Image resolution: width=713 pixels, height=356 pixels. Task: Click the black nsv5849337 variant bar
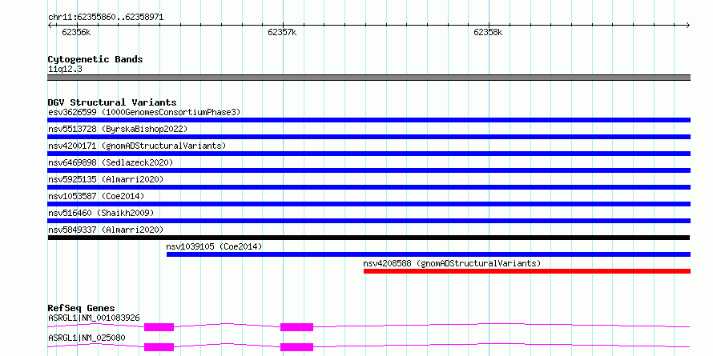(369, 238)
